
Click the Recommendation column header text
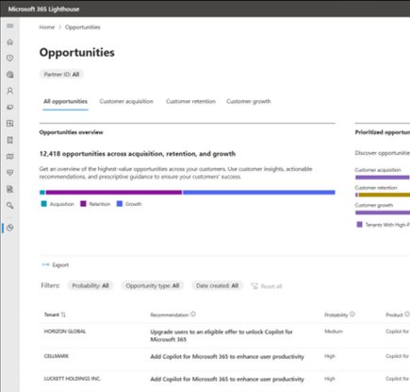(170, 315)
